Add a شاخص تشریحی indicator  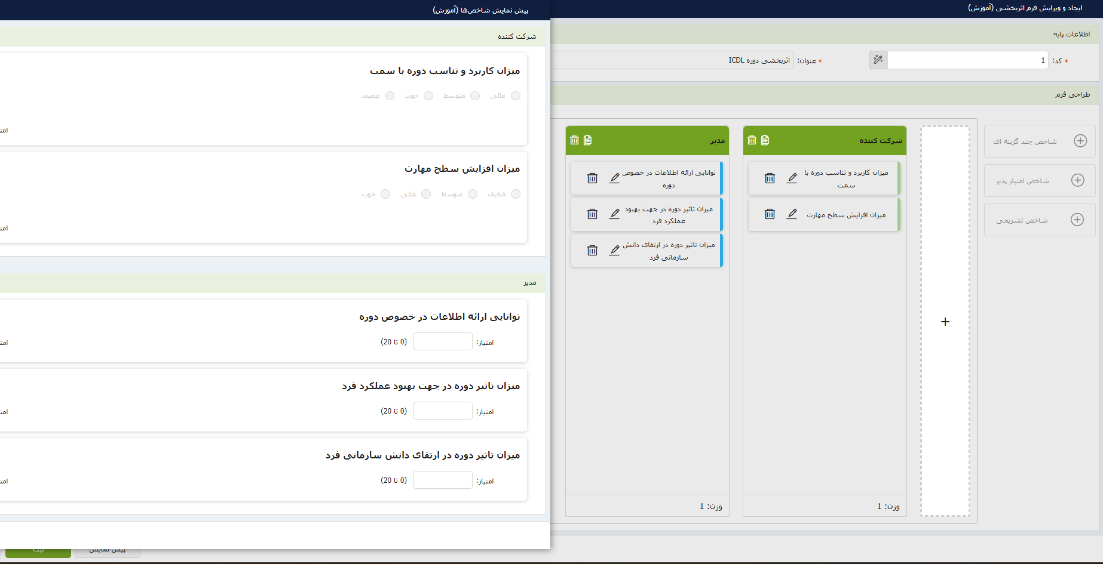click(x=1077, y=220)
